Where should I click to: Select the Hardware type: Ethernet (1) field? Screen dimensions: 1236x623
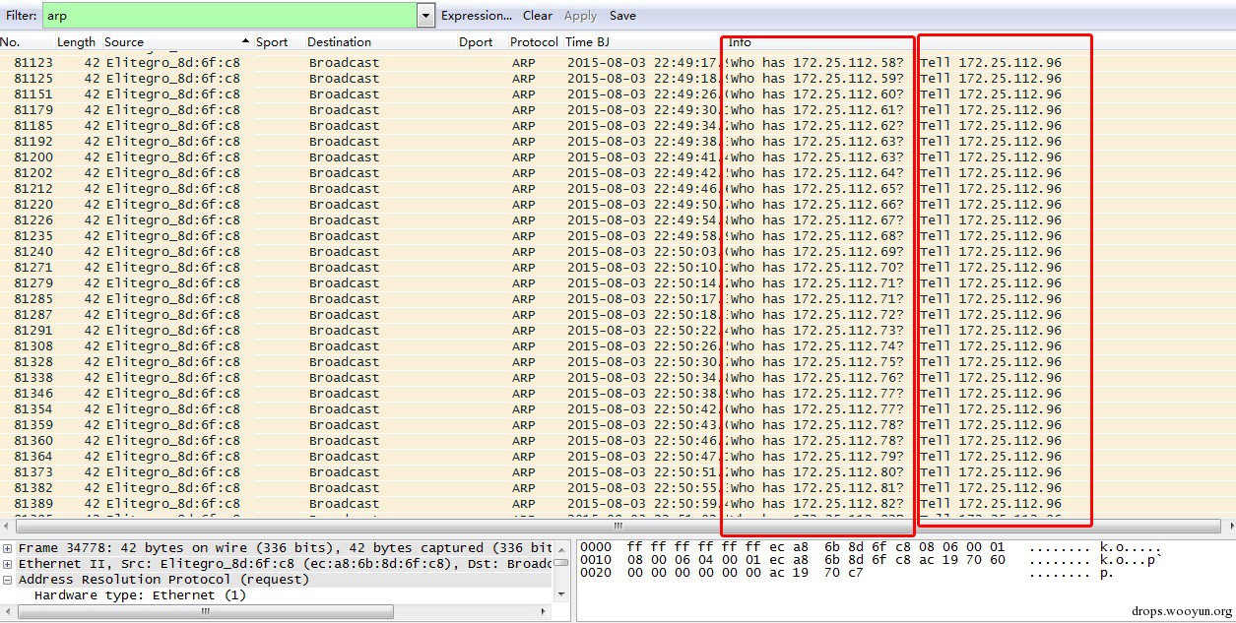[140, 595]
